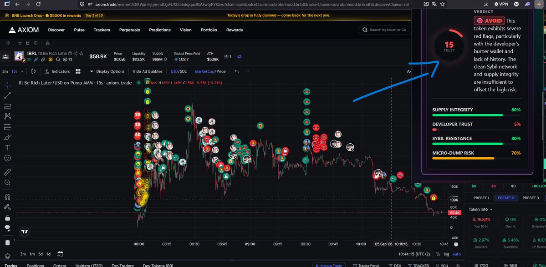Undo the last chart action
This screenshot has width=546, height=267.
236,71
